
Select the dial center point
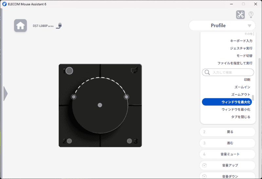(x=100, y=105)
